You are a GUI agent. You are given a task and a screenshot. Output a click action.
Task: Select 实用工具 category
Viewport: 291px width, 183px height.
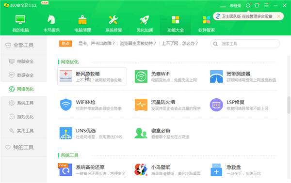point(23,131)
